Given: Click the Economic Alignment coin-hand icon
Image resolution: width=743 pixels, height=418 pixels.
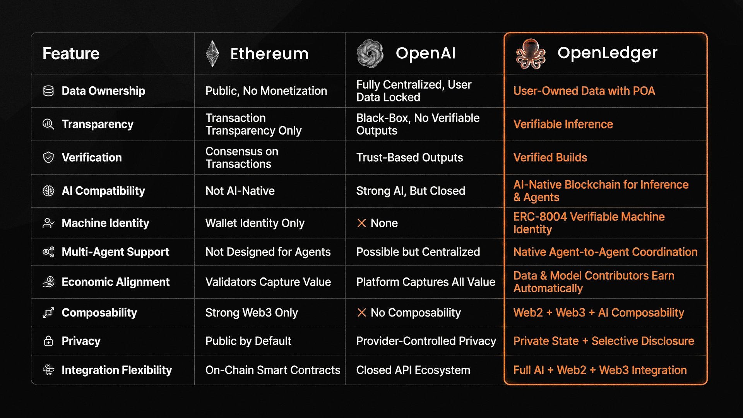Looking at the screenshot, I should [48, 282].
